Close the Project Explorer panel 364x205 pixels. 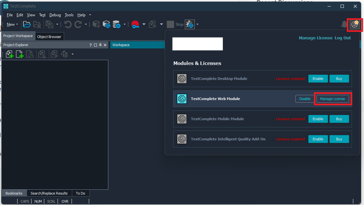click(x=105, y=45)
